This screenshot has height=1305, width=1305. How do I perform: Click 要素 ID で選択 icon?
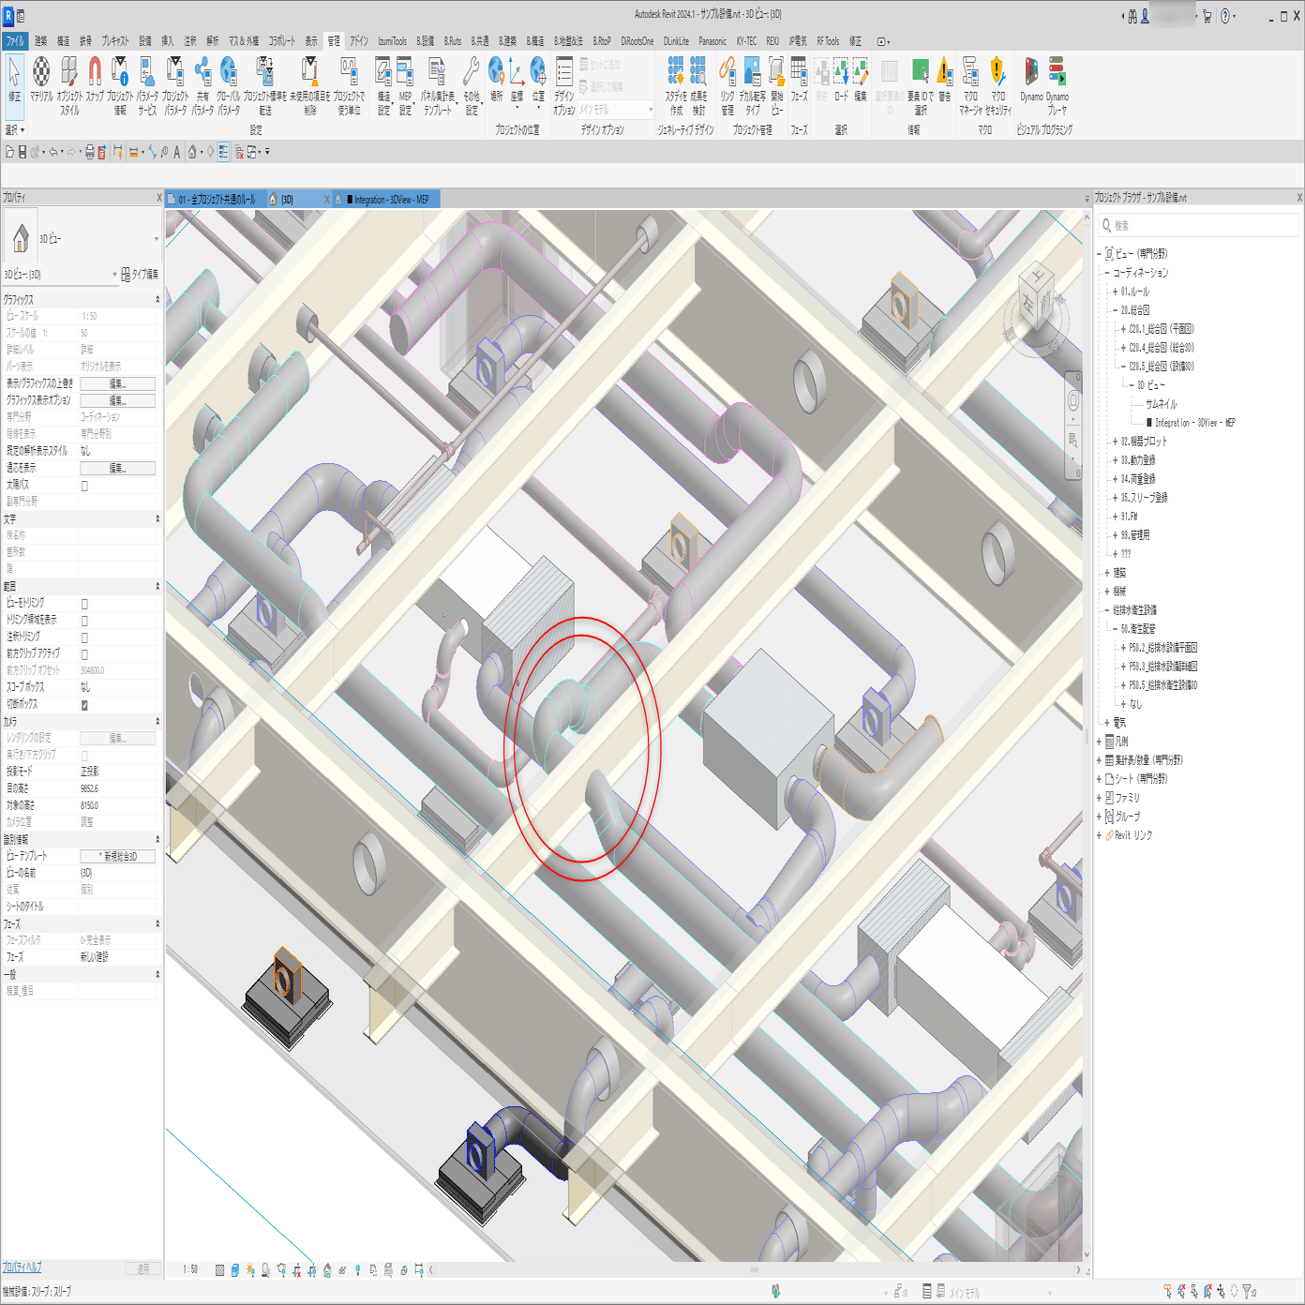click(921, 85)
